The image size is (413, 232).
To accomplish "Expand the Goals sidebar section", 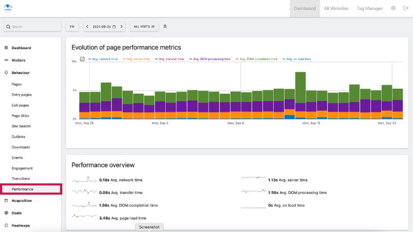I will [x=17, y=213].
